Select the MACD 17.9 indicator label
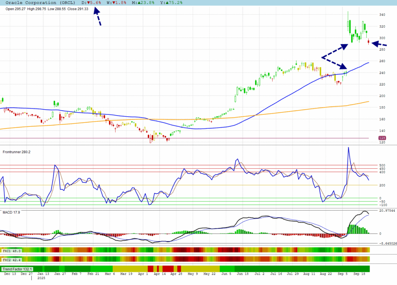The height and width of the screenshot is (285, 397). pyautogui.click(x=11, y=212)
